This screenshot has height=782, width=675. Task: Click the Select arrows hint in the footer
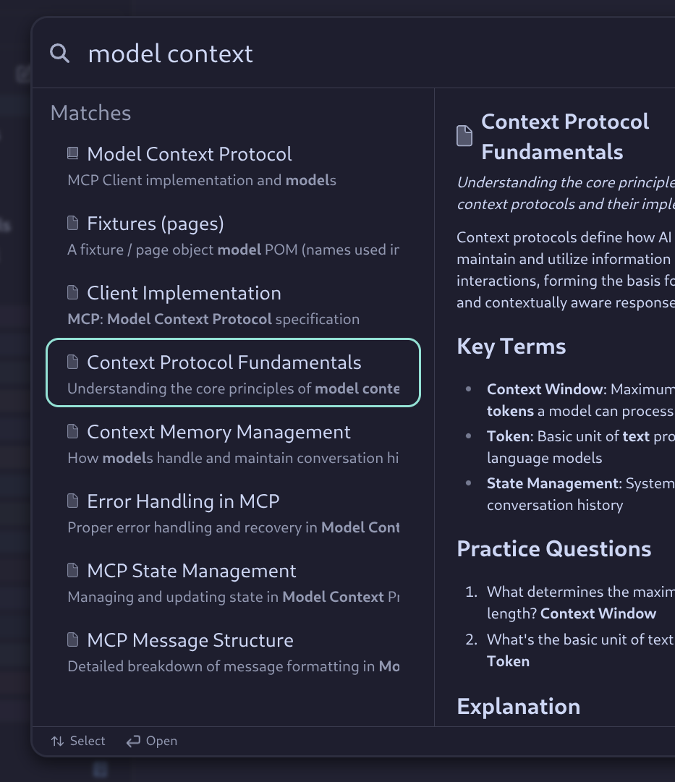click(78, 741)
